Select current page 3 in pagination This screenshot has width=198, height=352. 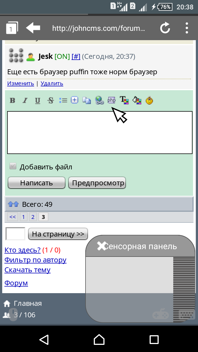coord(43,217)
